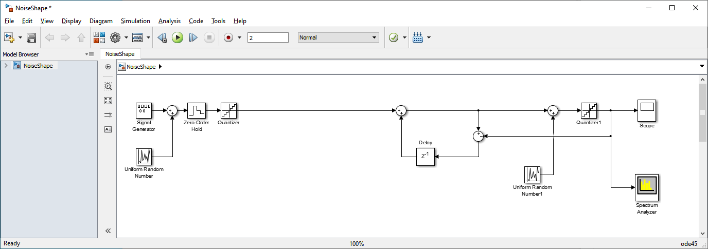708x249 pixels.
Task: Open the Code menu
Action: (x=196, y=21)
